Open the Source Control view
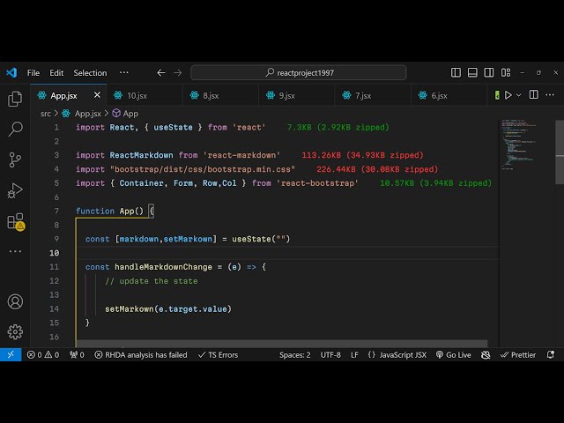Screen dimensions: 564x423 15,160
